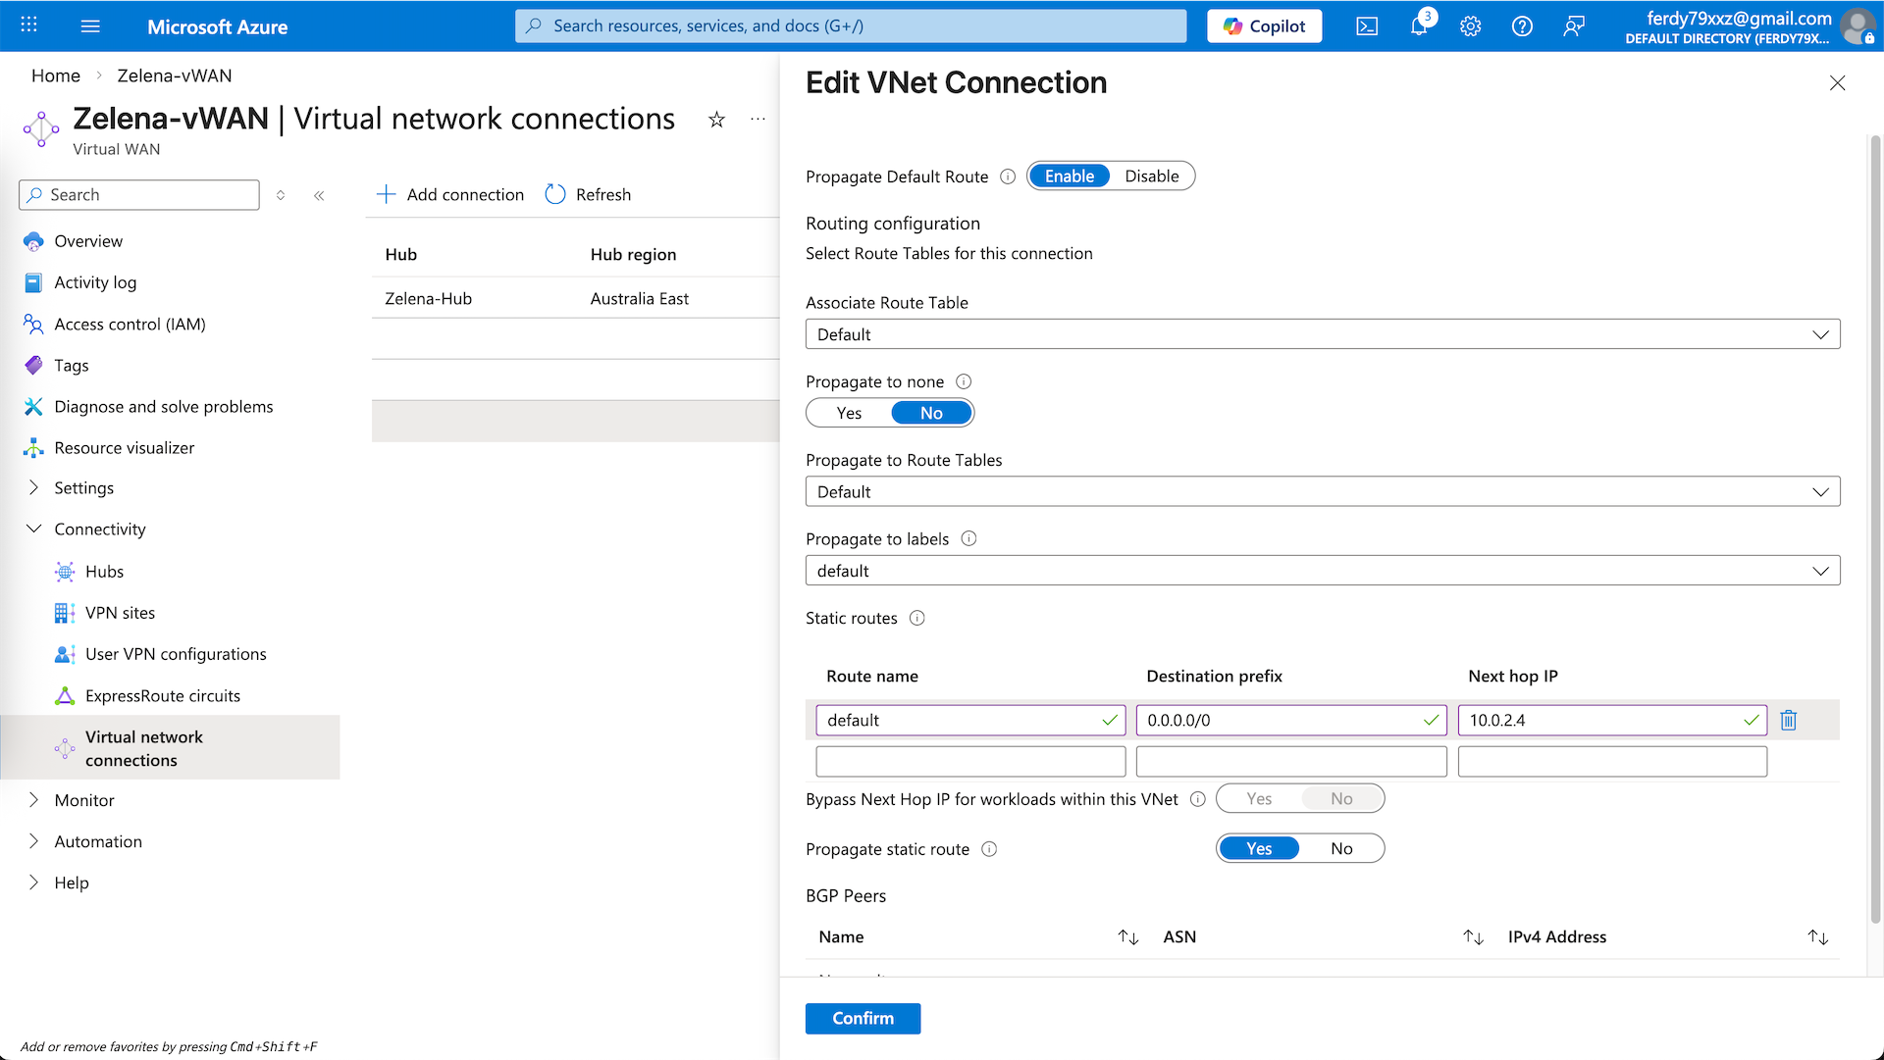Open Hubs in Connectivity menu
This screenshot has width=1884, height=1060.
(x=104, y=572)
